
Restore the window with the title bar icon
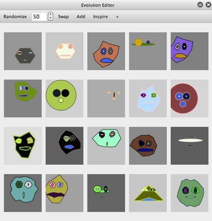(x=200, y=5)
